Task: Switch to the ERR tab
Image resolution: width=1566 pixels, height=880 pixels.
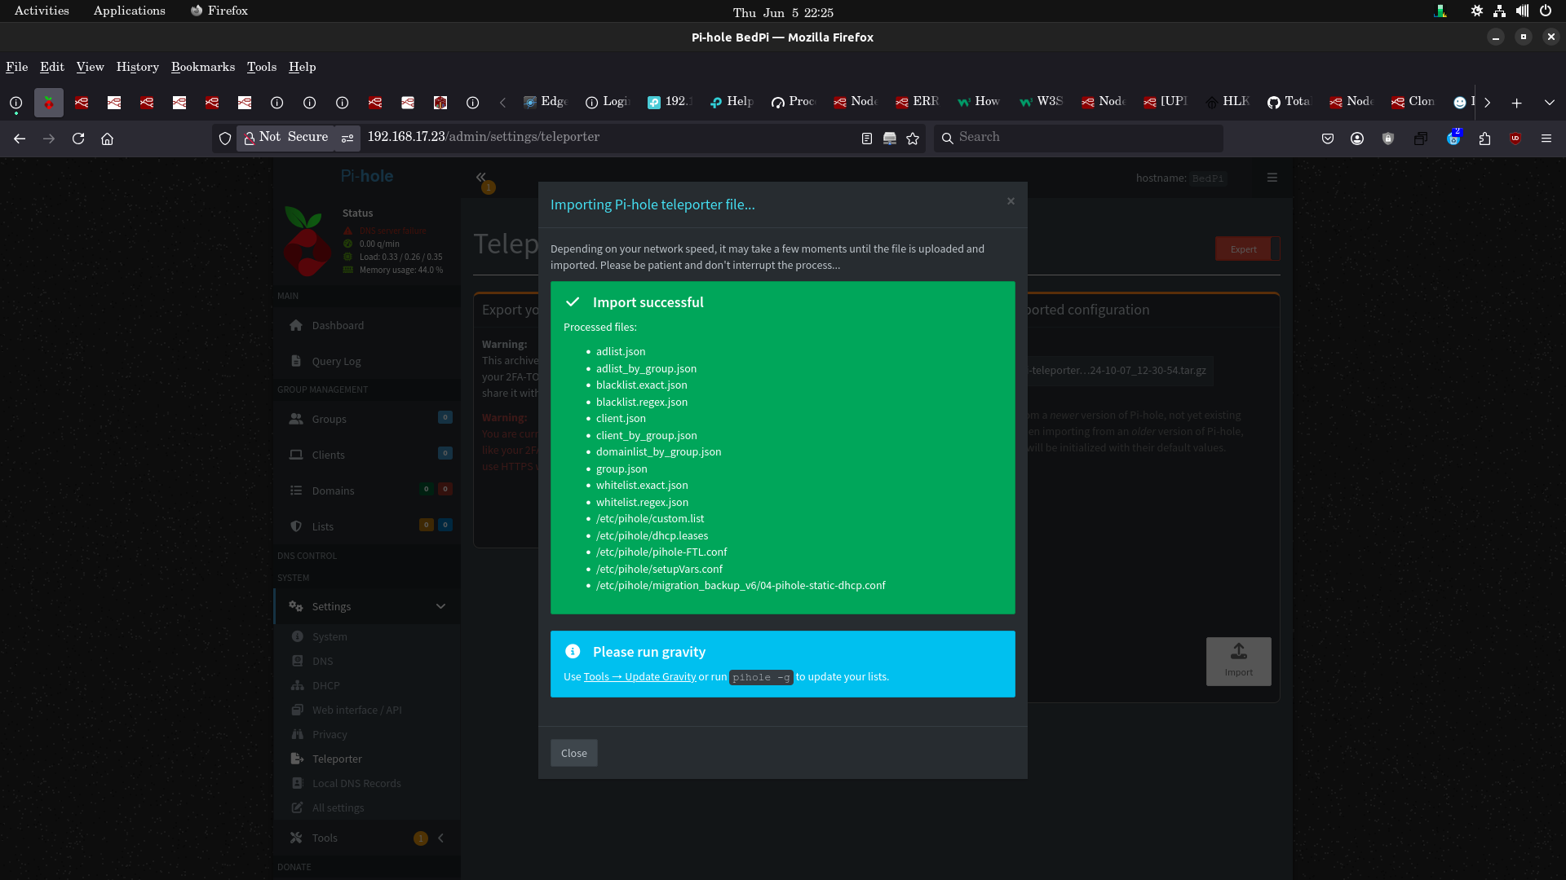Action: pyautogui.click(x=918, y=102)
